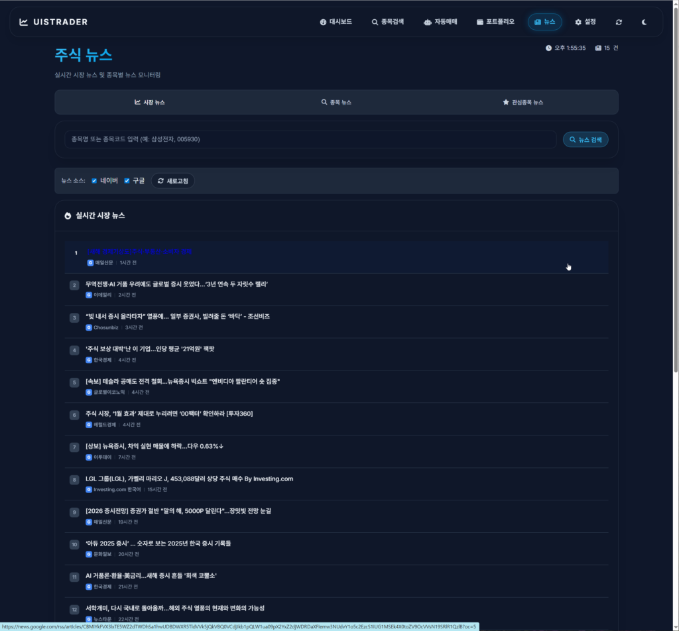The height and width of the screenshot is (631, 679).
Task: Switch to the 종목 뉴스 tab
Action: click(336, 102)
